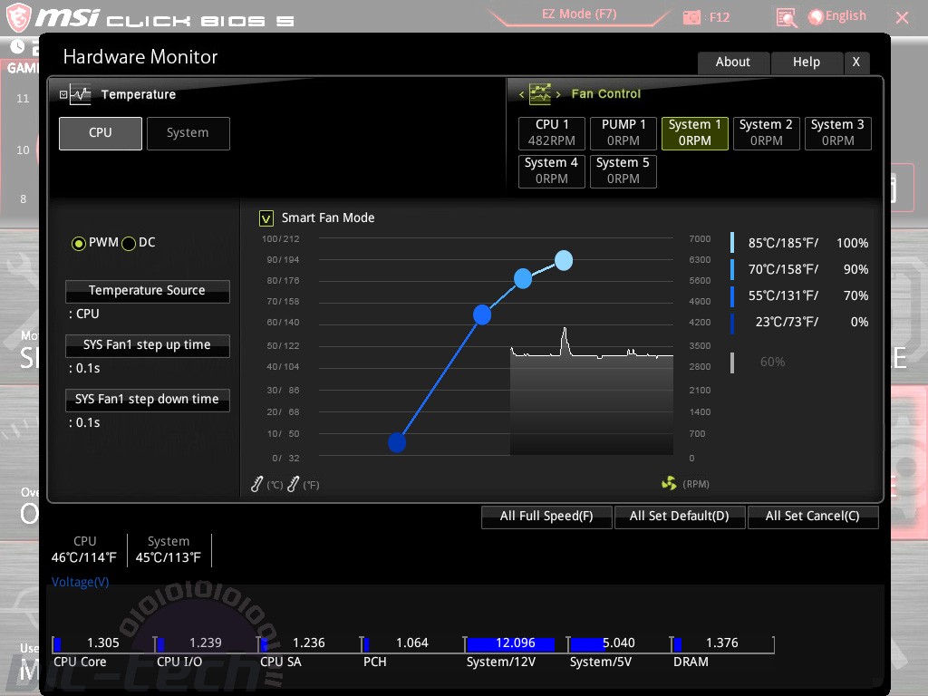Click the CPU SA 1.236 voltage bar
This screenshot has height=696, width=928.
pyautogui.click(x=310, y=643)
